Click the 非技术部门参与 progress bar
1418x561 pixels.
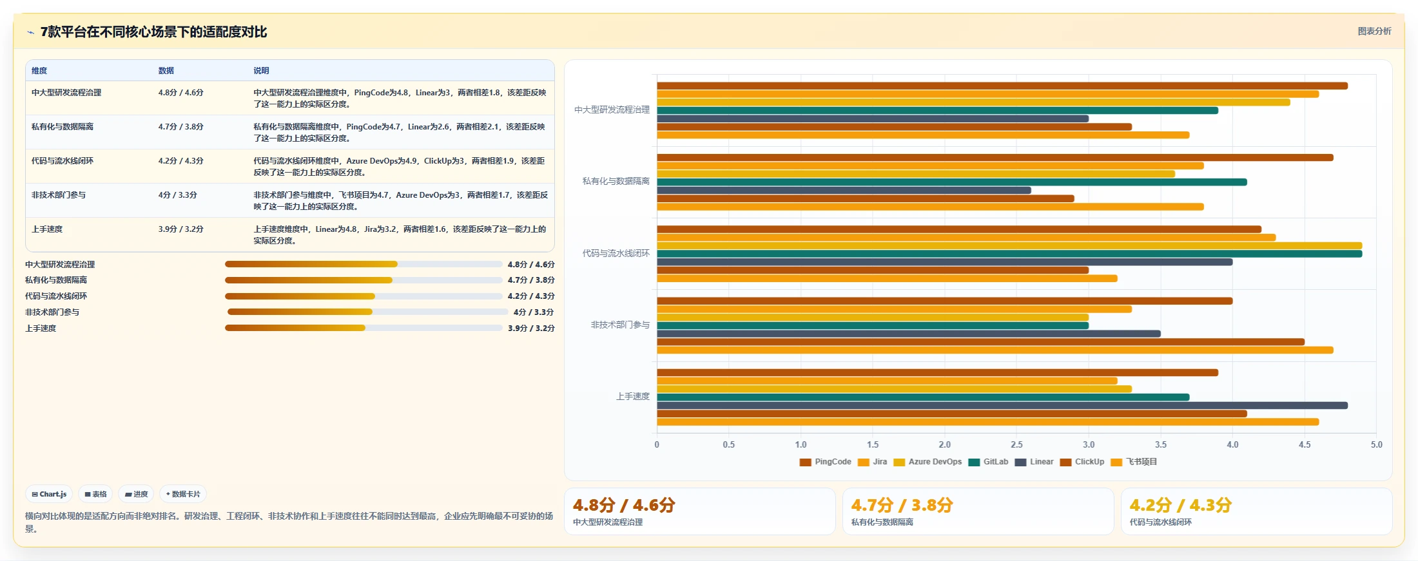pos(367,312)
